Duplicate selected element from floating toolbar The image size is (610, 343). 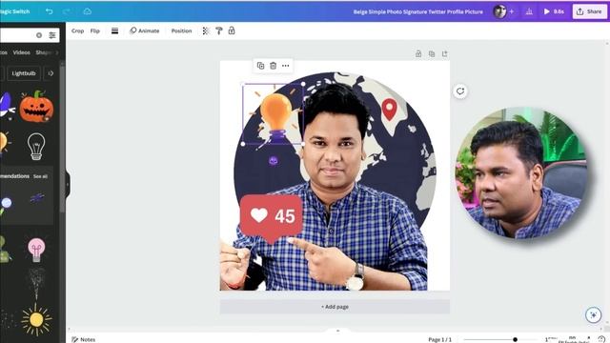point(260,66)
